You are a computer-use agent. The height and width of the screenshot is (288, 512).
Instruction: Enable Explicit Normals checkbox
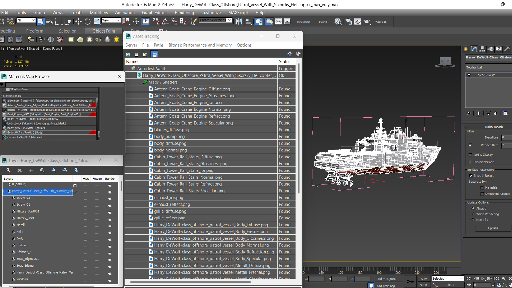pos(470,162)
